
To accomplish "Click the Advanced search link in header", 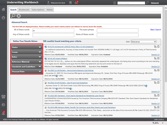I will [x=155, y=3].
